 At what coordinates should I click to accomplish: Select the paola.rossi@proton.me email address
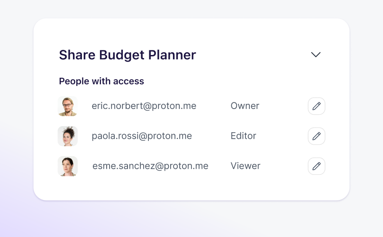pos(142,136)
